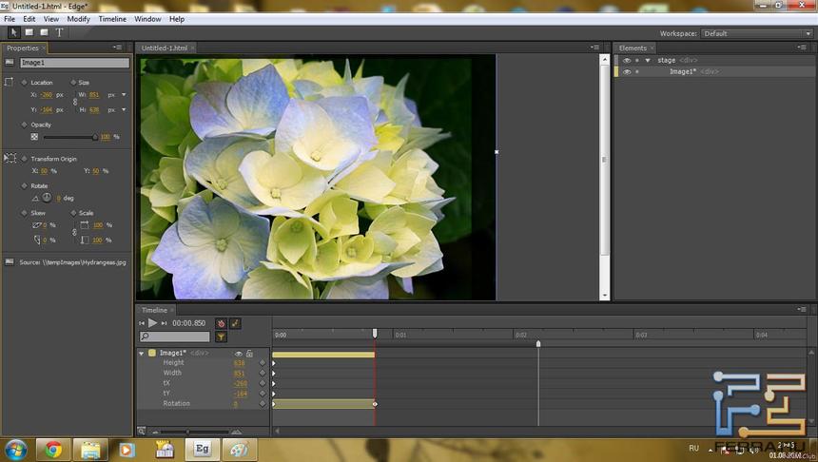
Task: Toggle lock dot of stage in Elements
Action: pyautogui.click(x=637, y=61)
